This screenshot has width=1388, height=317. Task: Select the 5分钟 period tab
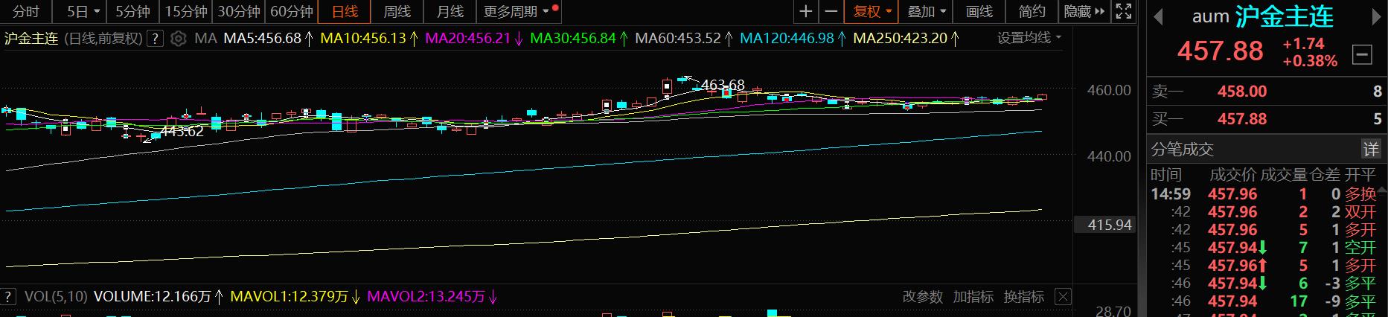pyautogui.click(x=132, y=12)
